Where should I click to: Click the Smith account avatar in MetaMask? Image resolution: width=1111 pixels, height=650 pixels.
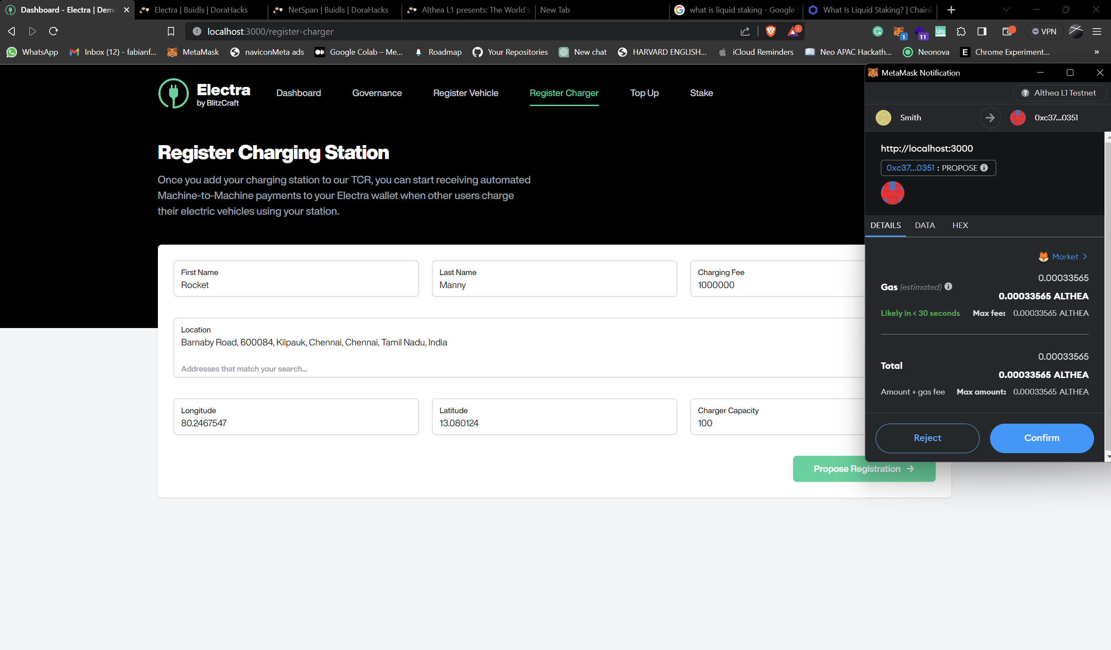(883, 118)
